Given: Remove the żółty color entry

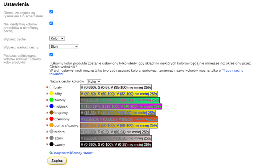Looking at the screenshot, I should 47,94.
